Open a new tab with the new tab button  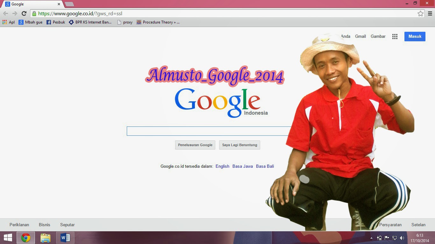coord(69,4)
